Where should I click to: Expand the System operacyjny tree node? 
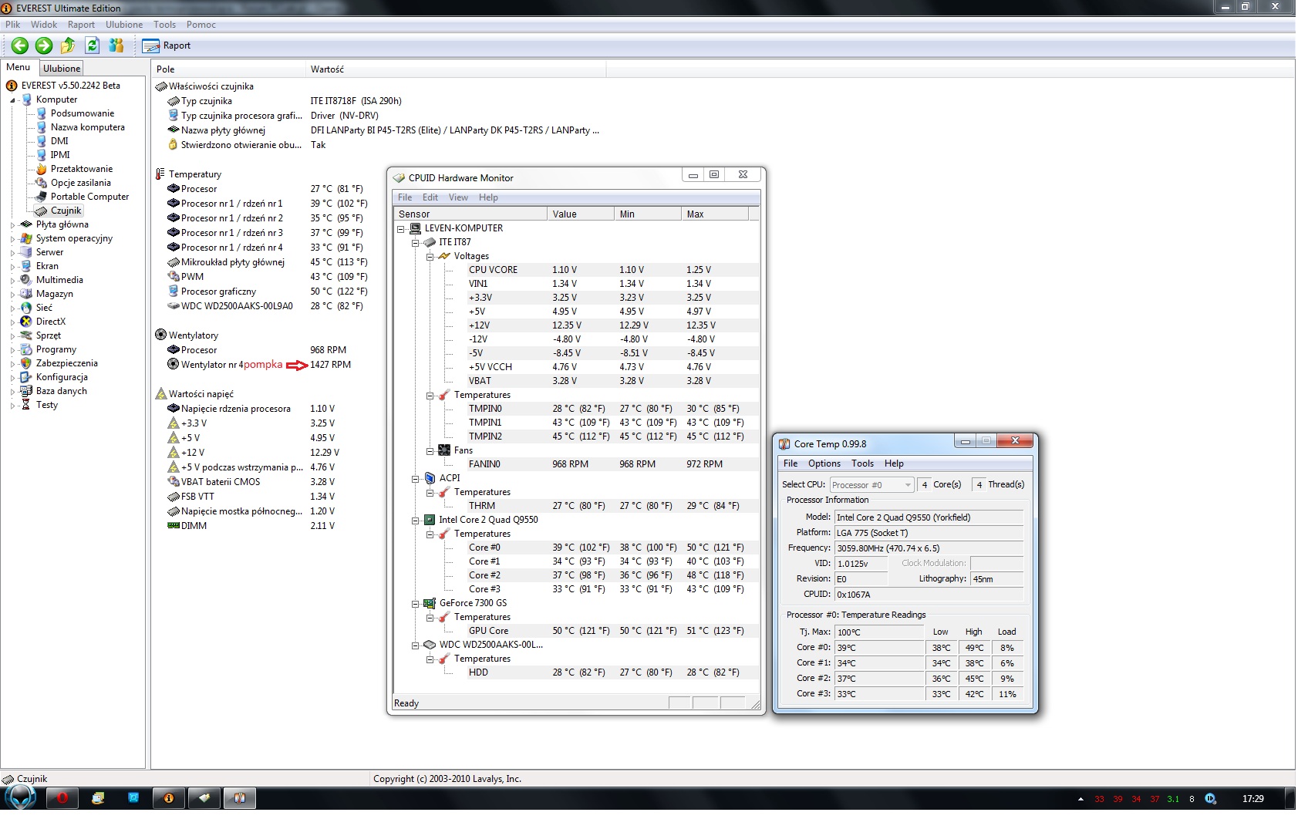point(12,239)
